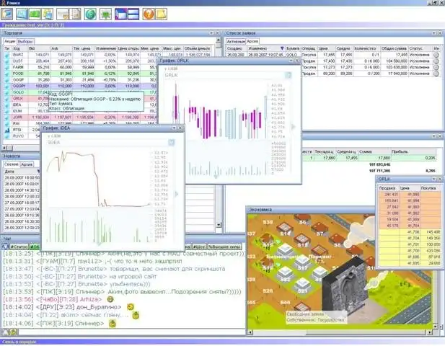Click the checkmark icon in FOOD row

(7, 74)
